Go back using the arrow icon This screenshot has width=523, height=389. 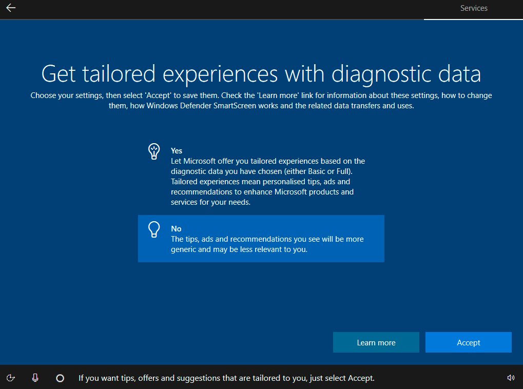coord(11,8)
